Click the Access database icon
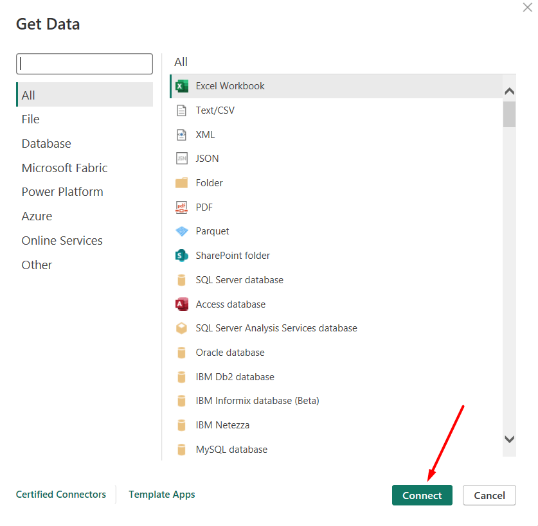Image resolution: width=538 pixels, height=526 pixels. 181,304
